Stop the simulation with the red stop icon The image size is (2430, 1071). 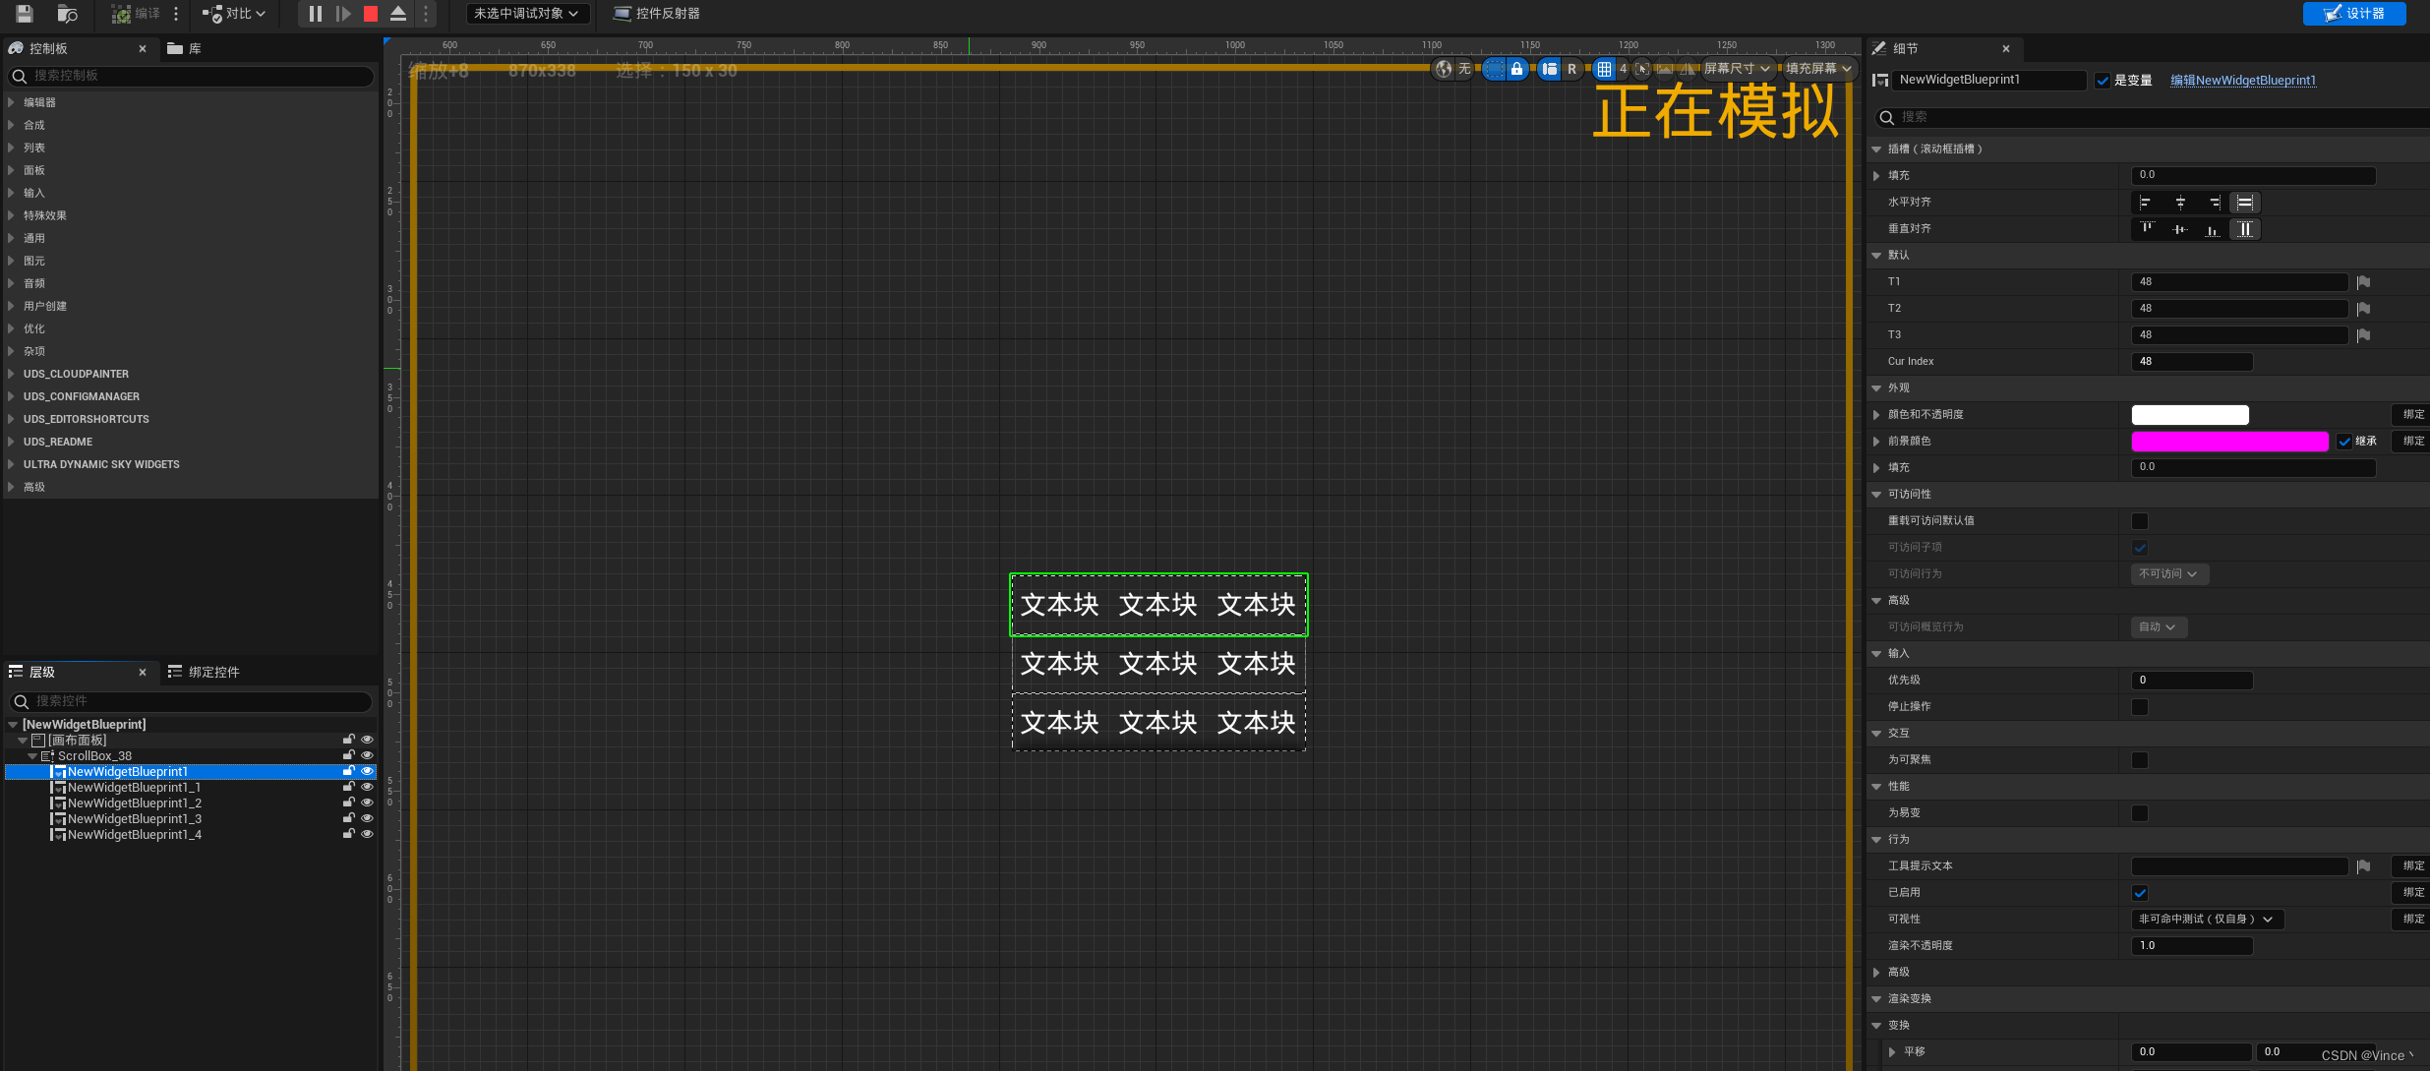[371, 14]
